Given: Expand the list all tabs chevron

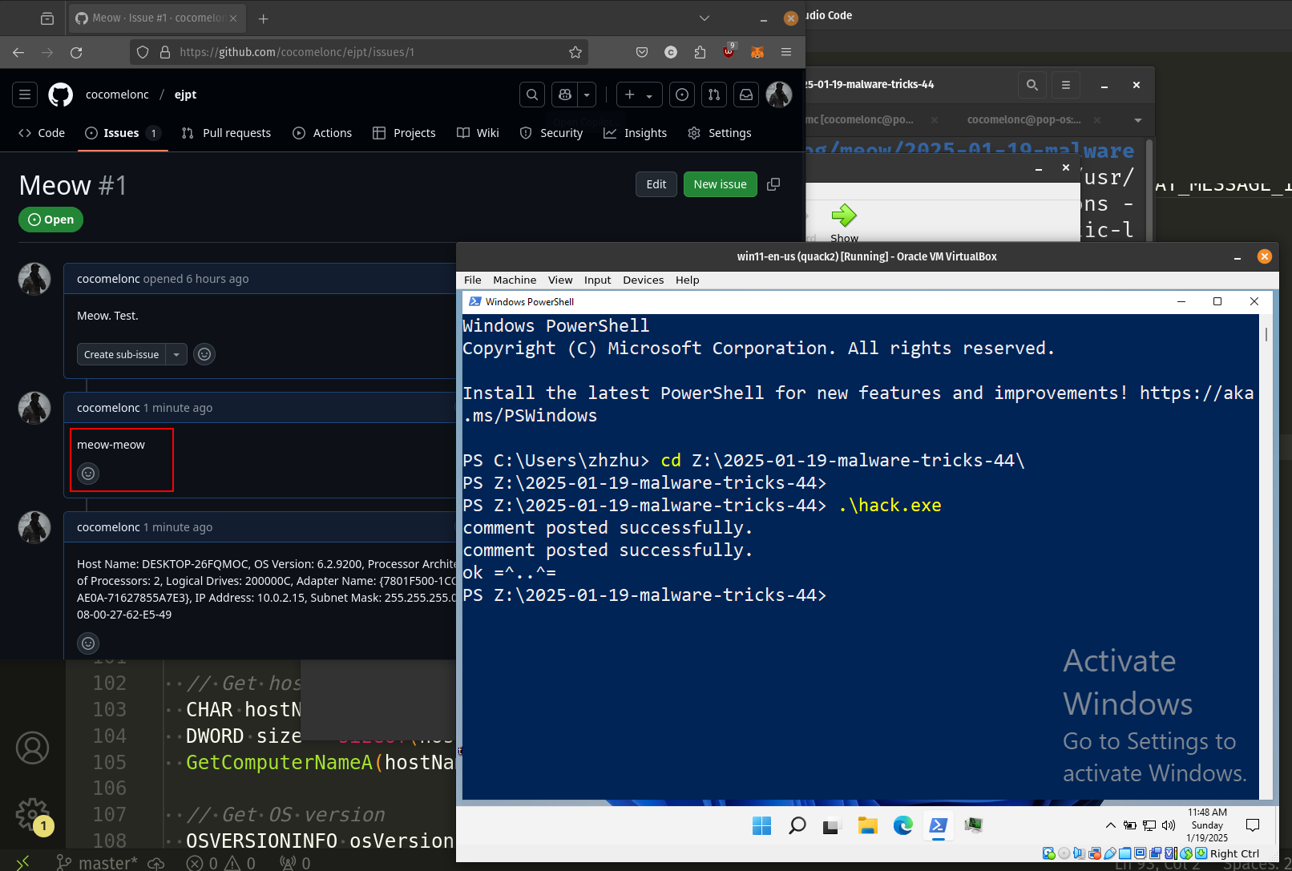Looking at the screenshot, I should pos(705,18).
